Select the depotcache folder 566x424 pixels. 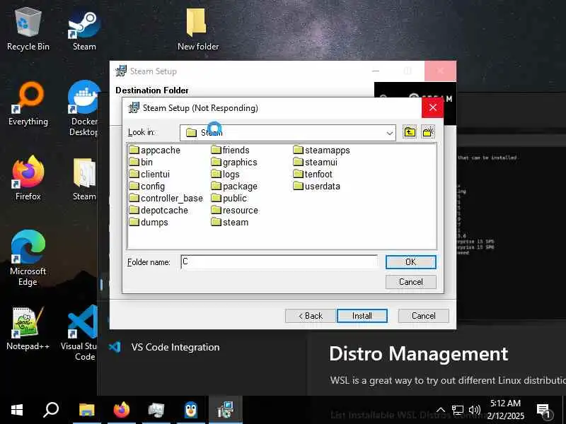pos(158,210)
